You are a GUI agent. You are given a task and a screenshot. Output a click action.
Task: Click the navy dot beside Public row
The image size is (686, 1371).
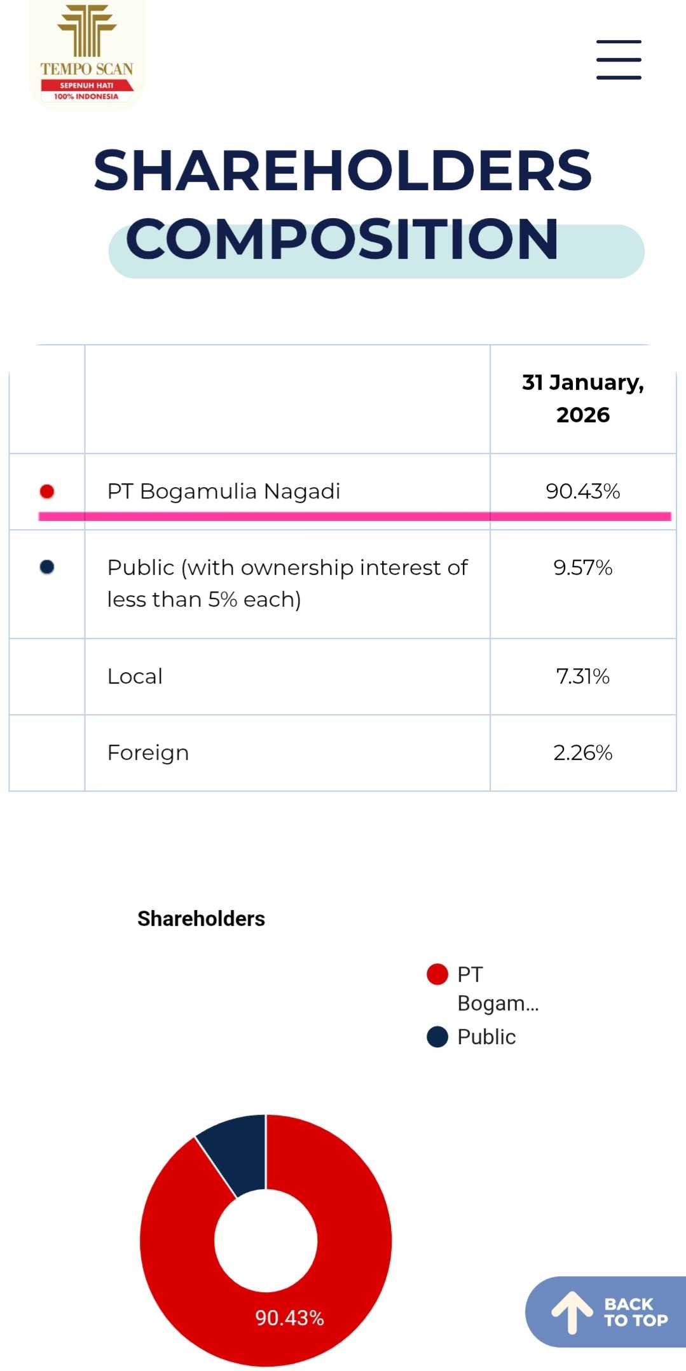pos(47,567)
